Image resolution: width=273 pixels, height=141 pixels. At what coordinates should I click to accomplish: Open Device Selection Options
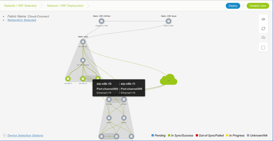pyautogui.click(x=25, y=136)
